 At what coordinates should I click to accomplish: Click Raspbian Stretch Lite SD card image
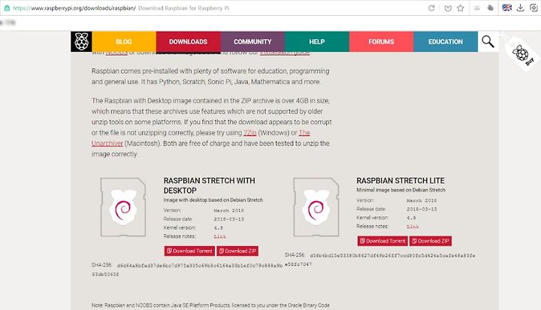(316, 207)
